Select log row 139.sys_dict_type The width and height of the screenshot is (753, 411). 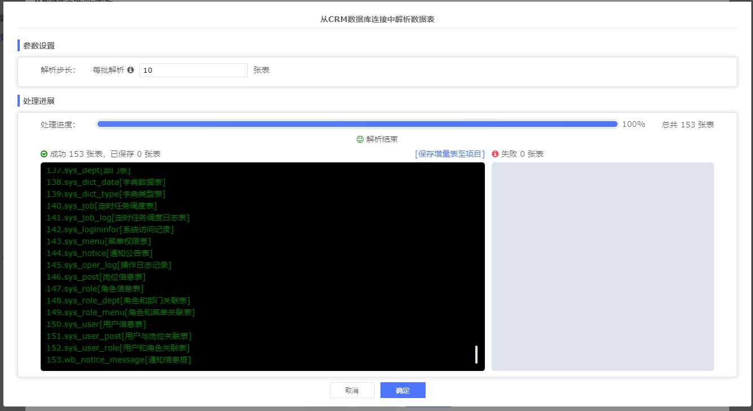pyautogui.click(x=106, y=194)
